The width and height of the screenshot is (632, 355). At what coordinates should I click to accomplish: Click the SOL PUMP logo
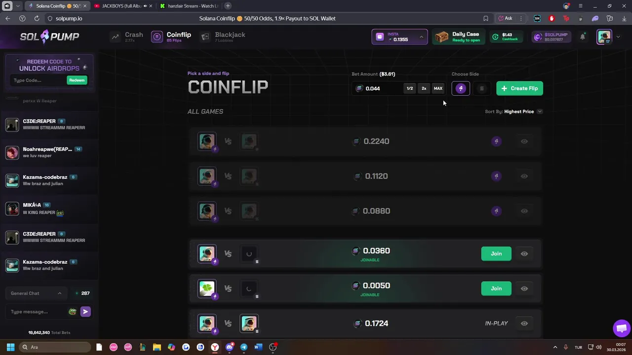[49, 36]
